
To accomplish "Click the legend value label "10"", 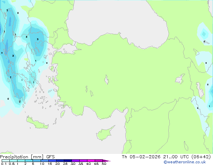I will (42, 164).
